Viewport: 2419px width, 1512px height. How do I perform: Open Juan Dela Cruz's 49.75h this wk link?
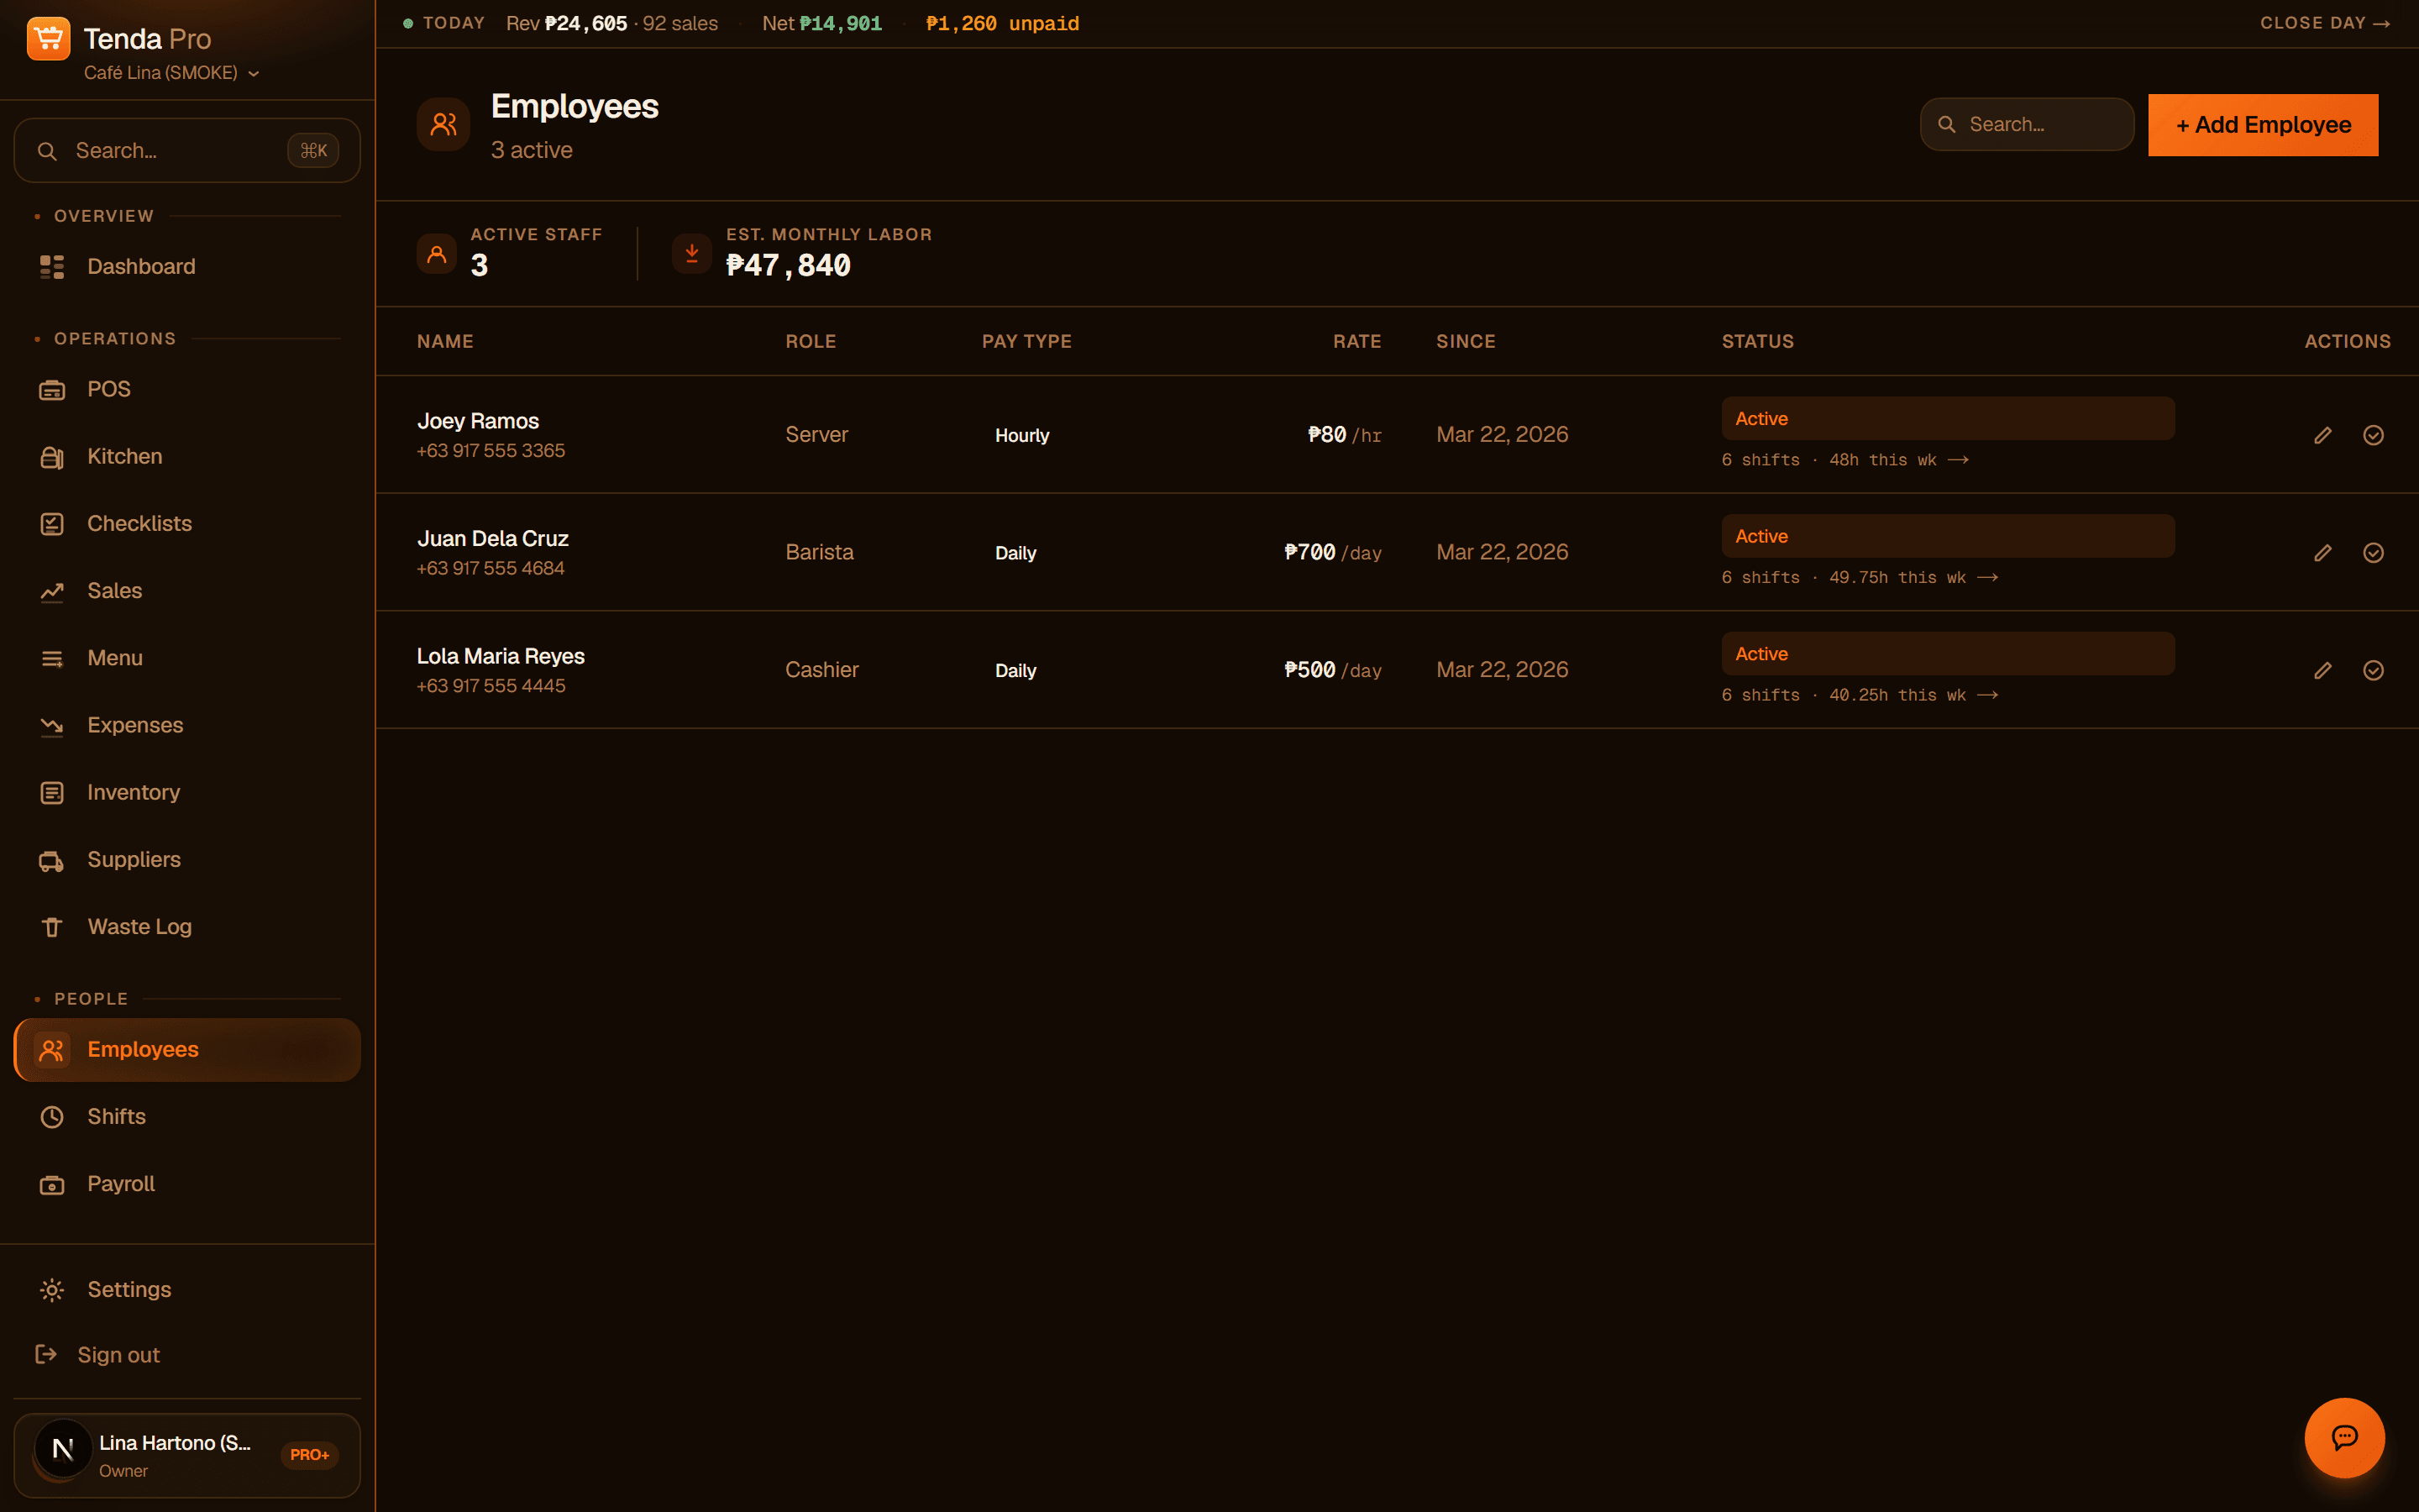[x=1860, y=578]
